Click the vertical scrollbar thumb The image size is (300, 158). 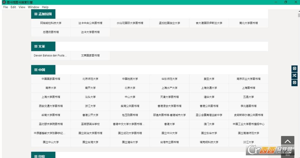pos(299,15)
